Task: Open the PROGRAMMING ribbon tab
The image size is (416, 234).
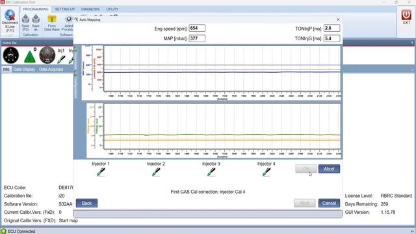Action: 36,9
